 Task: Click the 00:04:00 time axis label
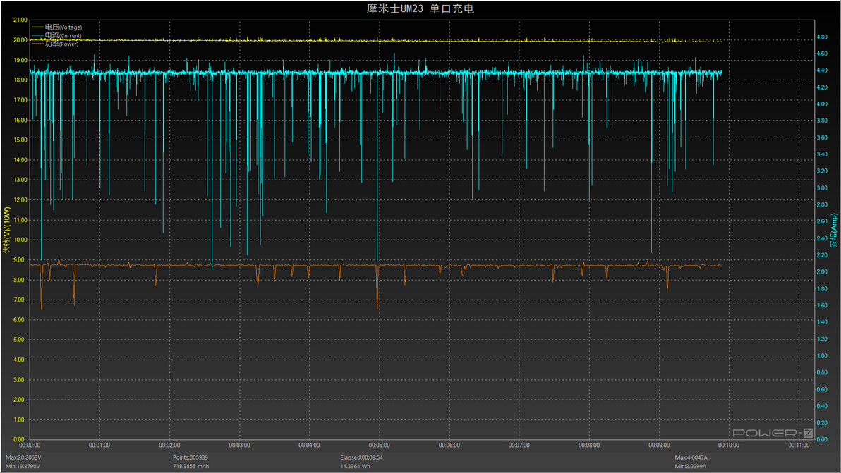(x=309, y=445)
